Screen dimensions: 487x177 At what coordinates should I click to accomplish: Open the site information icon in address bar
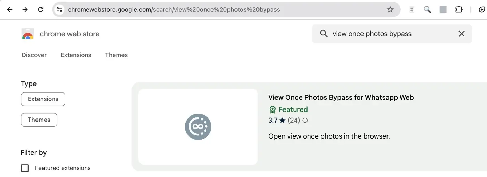(59, 10)
